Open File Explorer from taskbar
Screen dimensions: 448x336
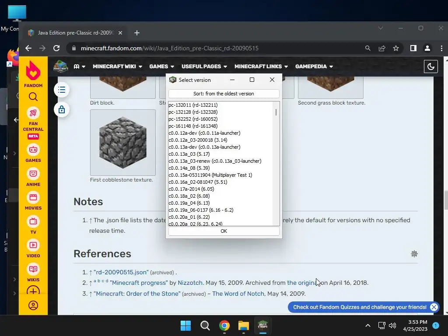244,325
